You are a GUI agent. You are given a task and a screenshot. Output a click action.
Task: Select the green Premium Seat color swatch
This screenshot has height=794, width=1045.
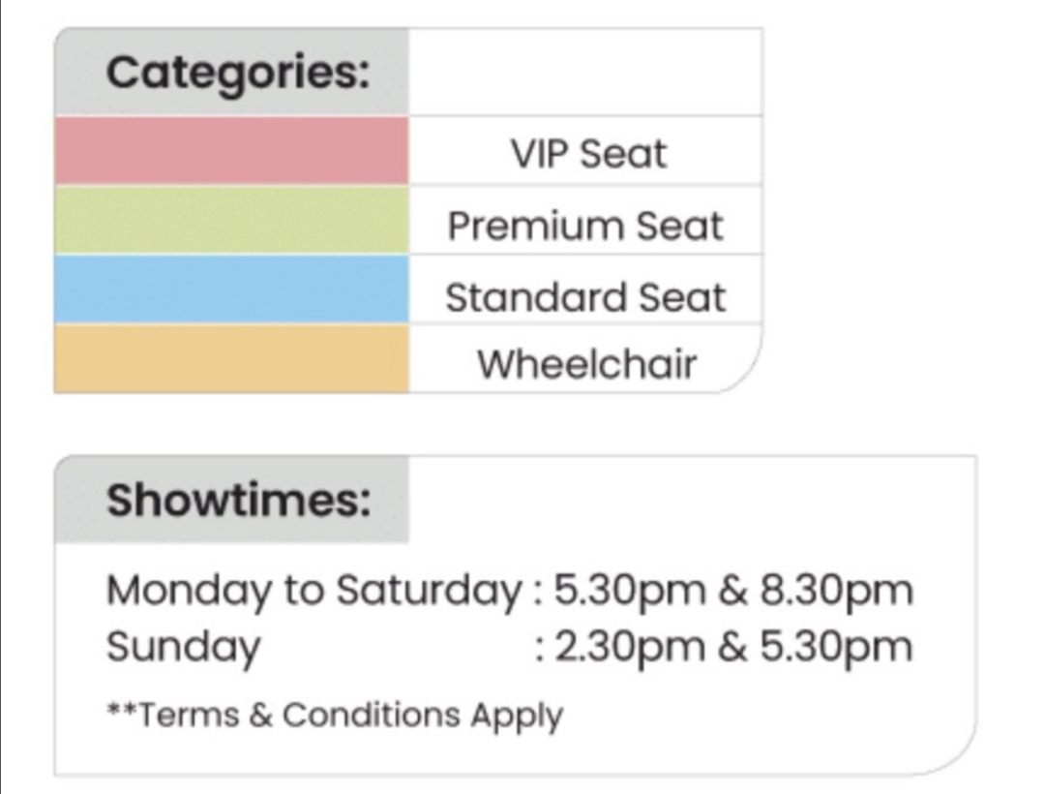232,221
